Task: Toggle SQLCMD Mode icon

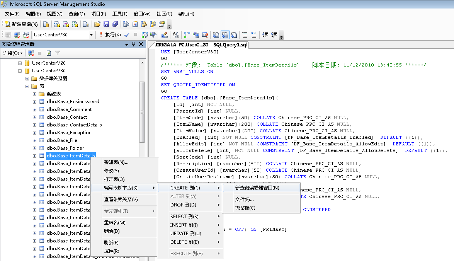Action: (205, 35)
